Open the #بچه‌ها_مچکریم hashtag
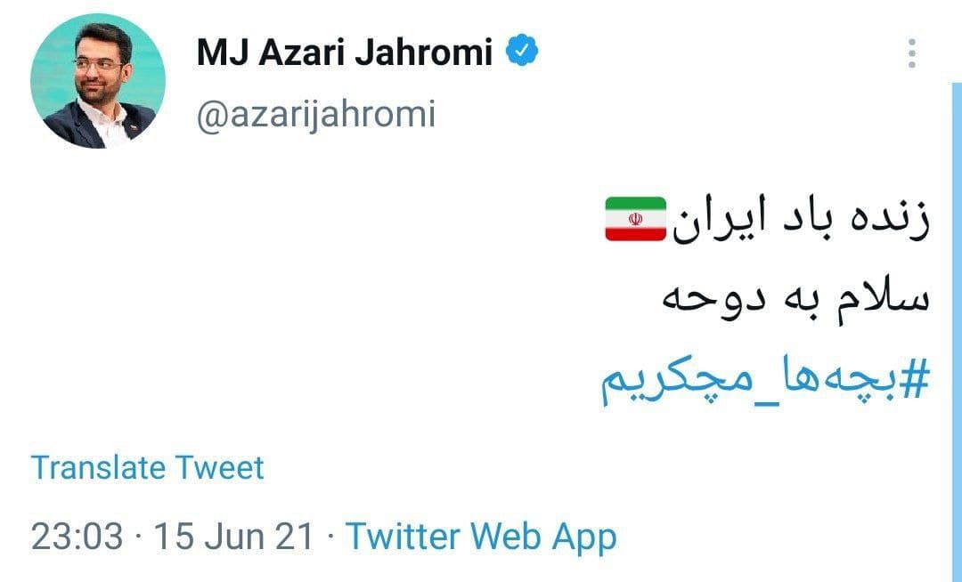This screenshot has width=962, height=582. tap(765, 381)
